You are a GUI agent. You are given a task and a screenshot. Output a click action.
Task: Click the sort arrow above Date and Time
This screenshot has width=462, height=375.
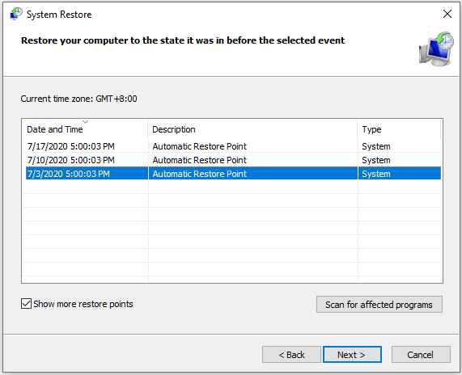(x=86, y=121)
